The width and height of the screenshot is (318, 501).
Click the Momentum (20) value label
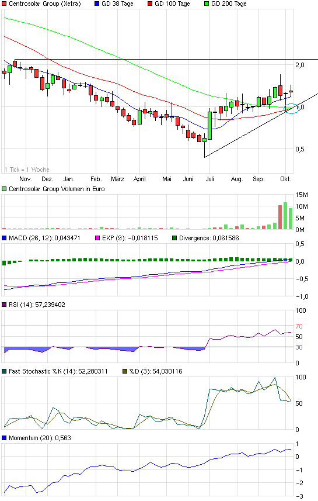coord(40,438)
